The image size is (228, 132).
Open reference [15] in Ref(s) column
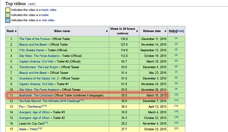coord(176,111)
